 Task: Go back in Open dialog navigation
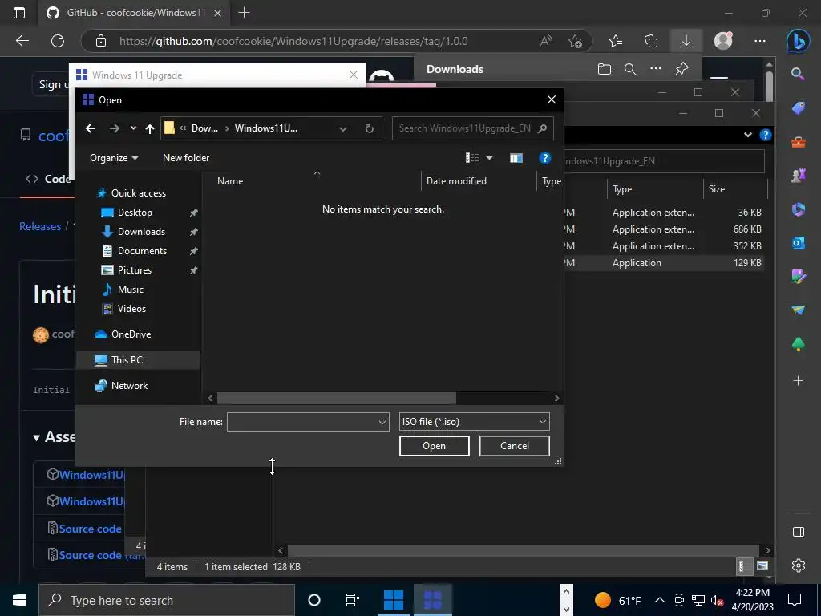[91, 128]
